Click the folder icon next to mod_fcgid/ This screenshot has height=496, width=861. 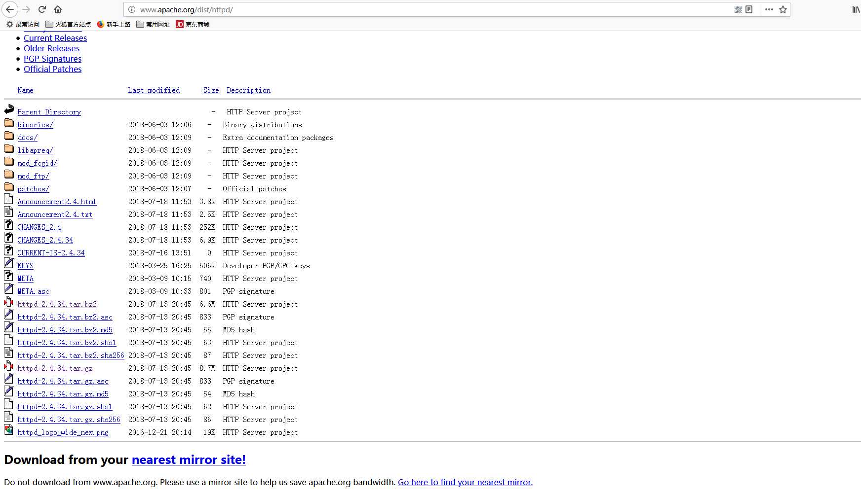(9, 161)
